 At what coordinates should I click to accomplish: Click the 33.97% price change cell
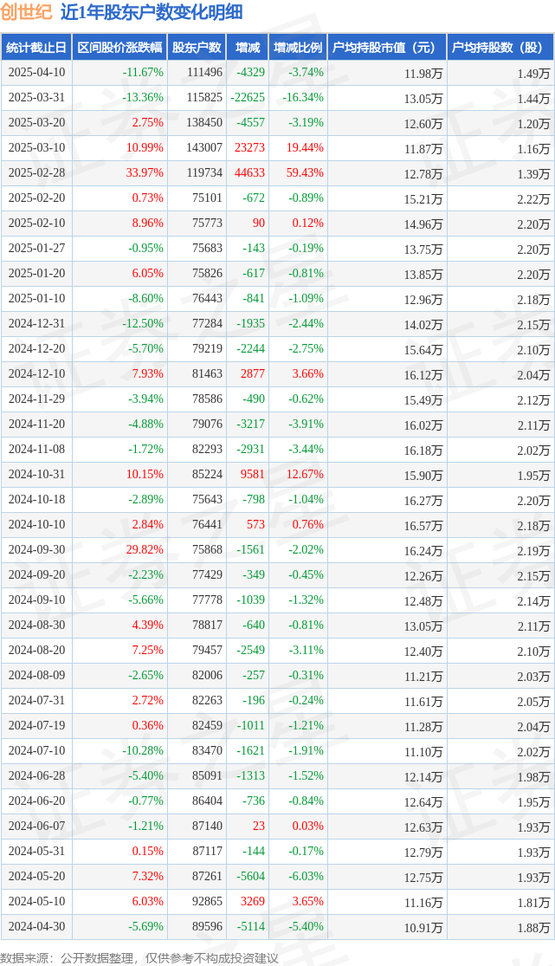(145, 173)
